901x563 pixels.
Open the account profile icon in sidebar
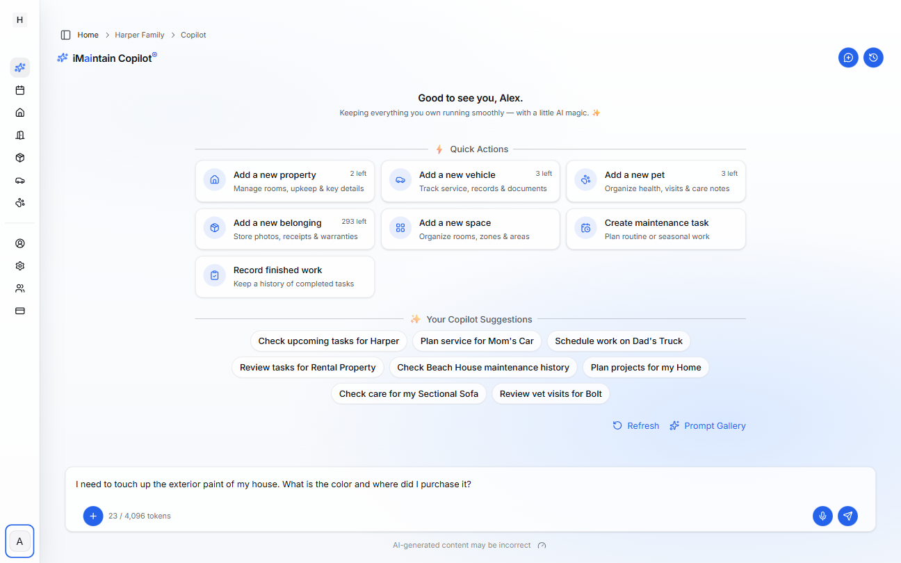click(19, 243)
